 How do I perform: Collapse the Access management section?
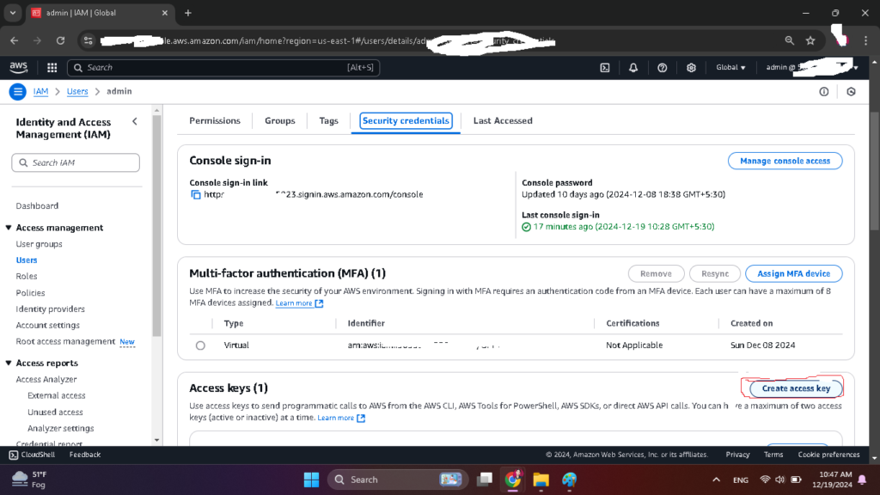(9, 228)
